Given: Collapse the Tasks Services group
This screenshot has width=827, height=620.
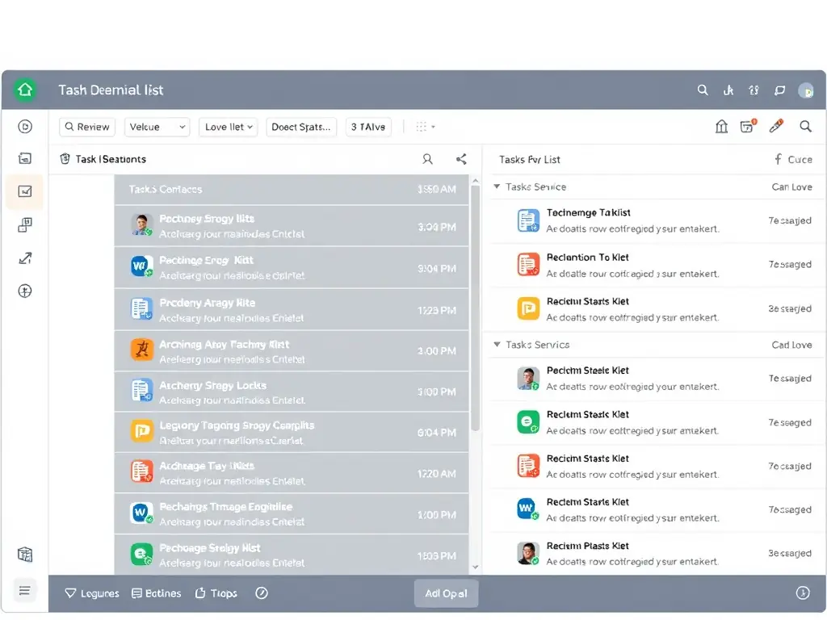Looking at the screenshot, I should [495, 344].
